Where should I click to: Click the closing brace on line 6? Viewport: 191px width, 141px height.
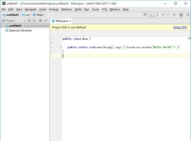(63, 51)
